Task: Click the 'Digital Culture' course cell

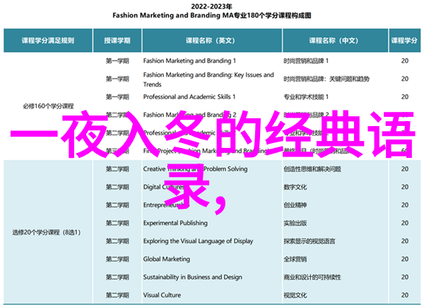Action: tap(164, 187)
